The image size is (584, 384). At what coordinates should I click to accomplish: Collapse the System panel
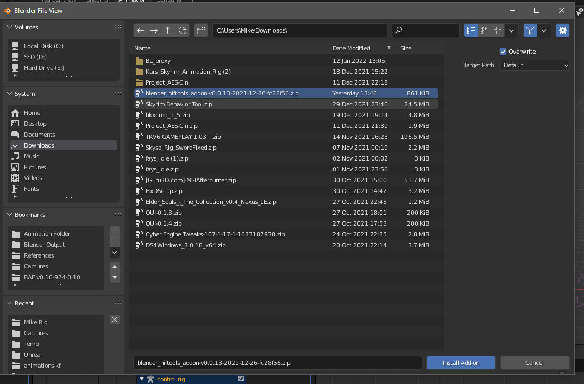tap(10, 94)
